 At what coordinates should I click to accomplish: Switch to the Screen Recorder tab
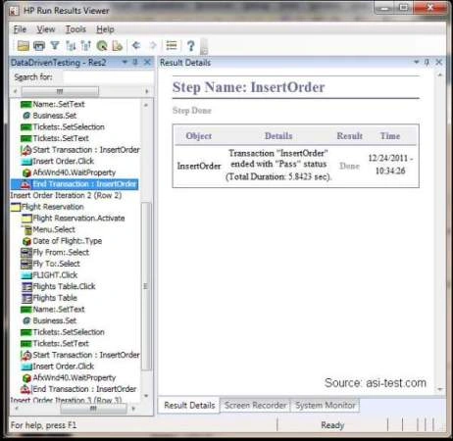click(255, 406)
